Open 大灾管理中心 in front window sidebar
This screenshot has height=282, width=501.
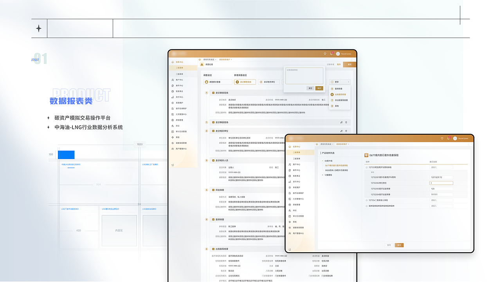click(x=296, y=199)
